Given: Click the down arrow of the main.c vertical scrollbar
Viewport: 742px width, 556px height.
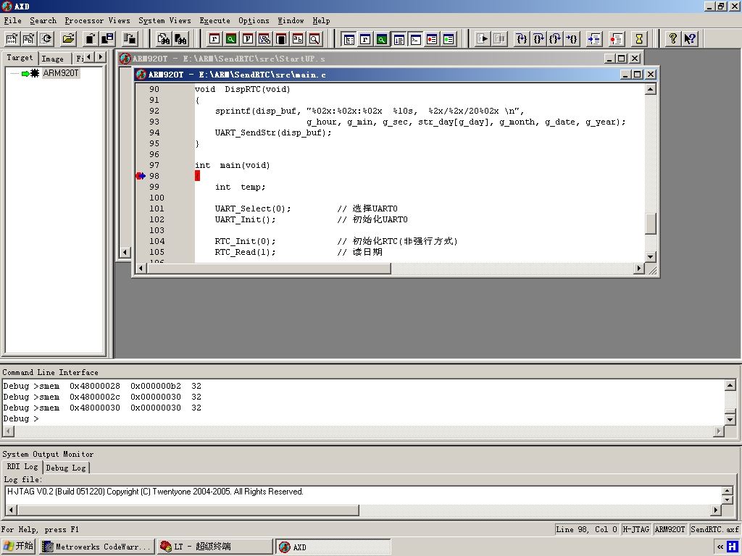Looking at the screenshot, I should pos(651,257).
